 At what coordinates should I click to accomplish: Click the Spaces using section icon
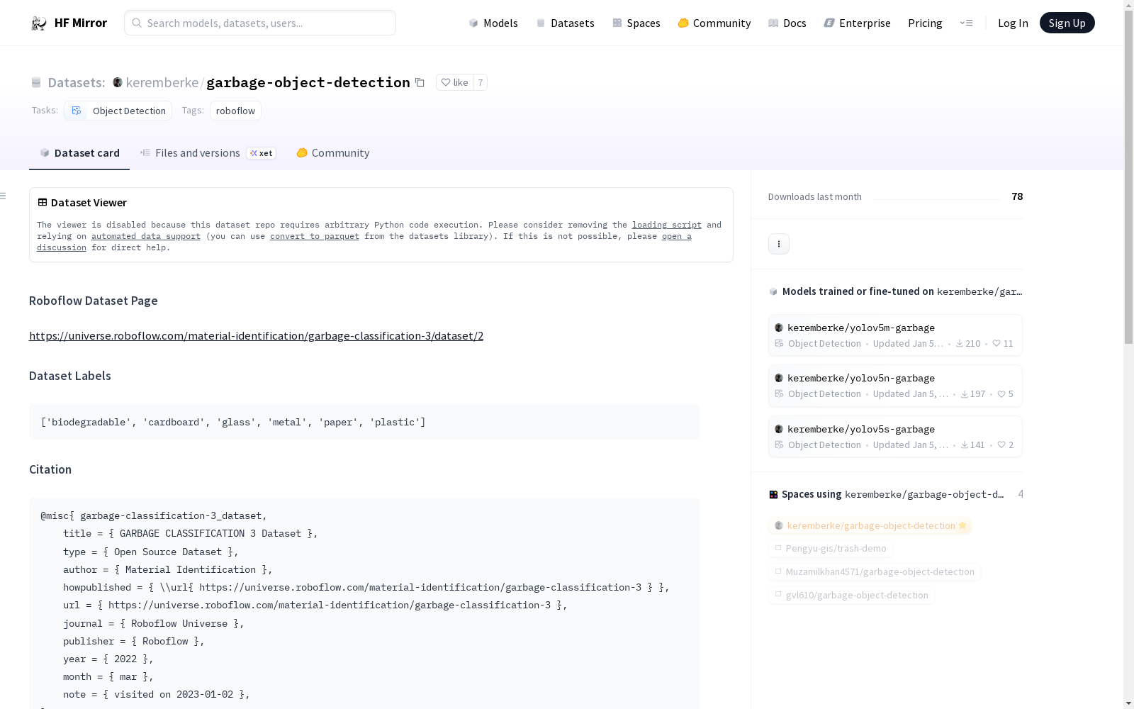(x=773, y=495)
